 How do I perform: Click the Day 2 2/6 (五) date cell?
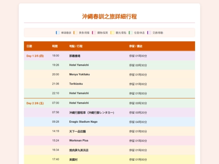pos(35,103)
